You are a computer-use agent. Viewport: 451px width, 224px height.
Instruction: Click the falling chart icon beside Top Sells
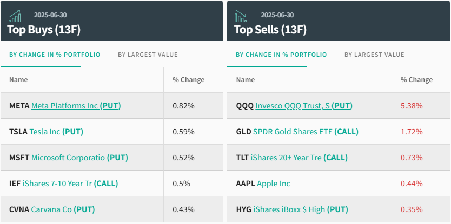pyautogui.click(x=241, y=16)
